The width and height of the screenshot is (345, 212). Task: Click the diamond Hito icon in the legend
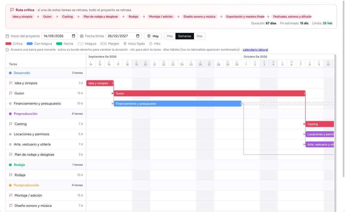click(x=151, y=44)
